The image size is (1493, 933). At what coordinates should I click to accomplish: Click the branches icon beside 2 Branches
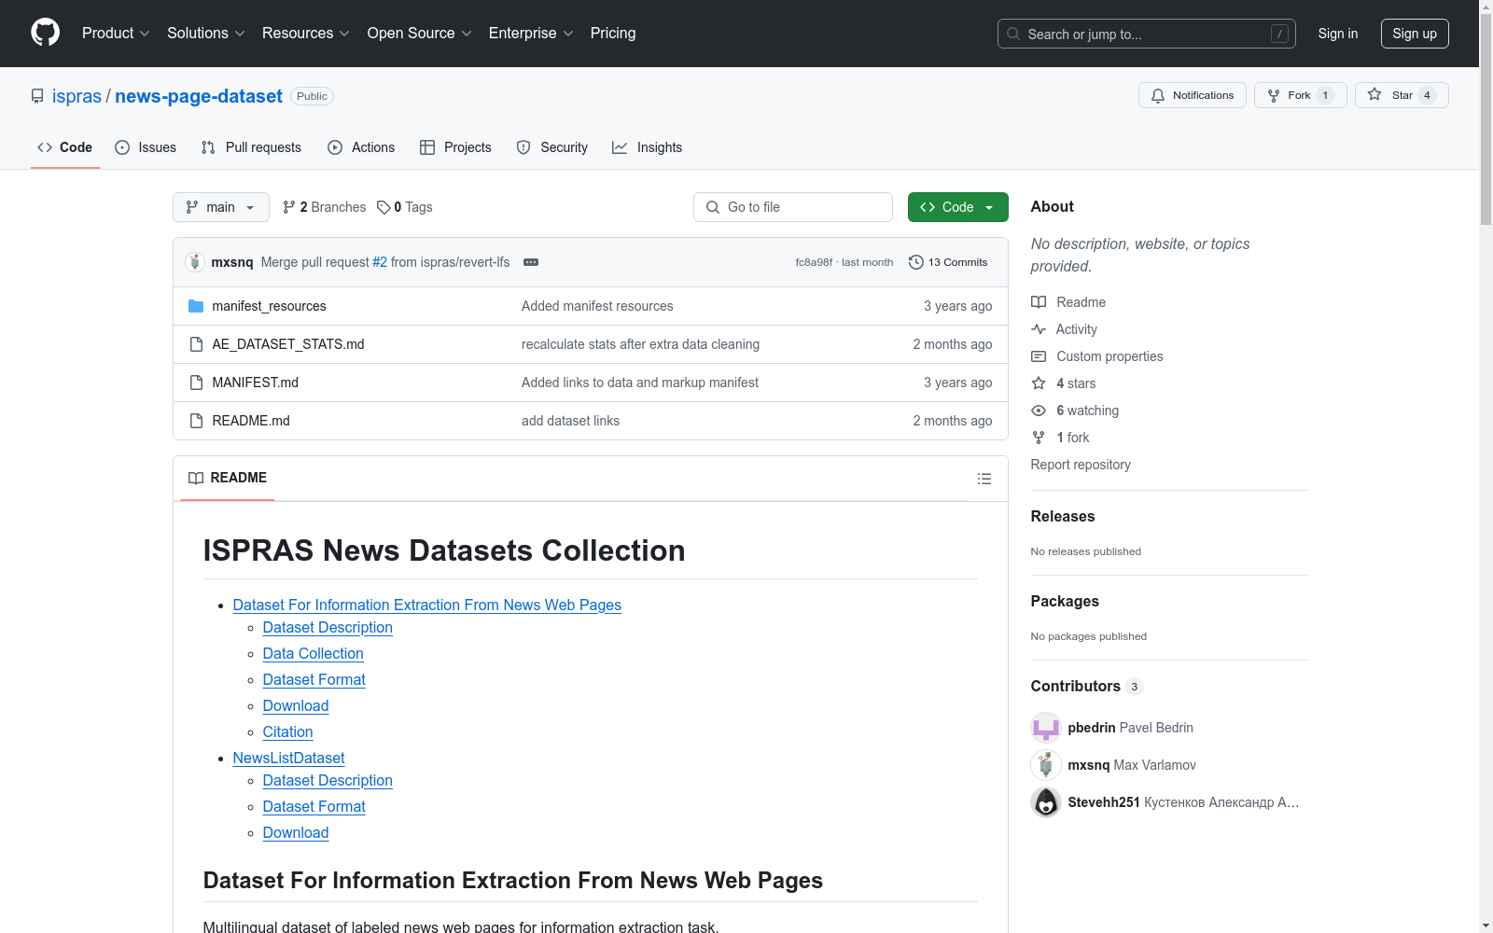point(289,207)
